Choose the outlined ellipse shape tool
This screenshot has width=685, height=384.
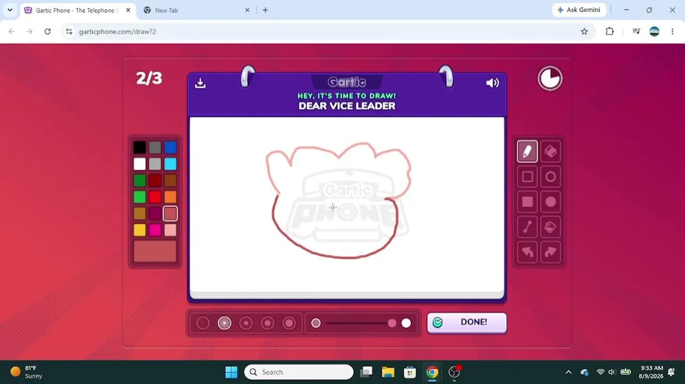click(551, 177)
